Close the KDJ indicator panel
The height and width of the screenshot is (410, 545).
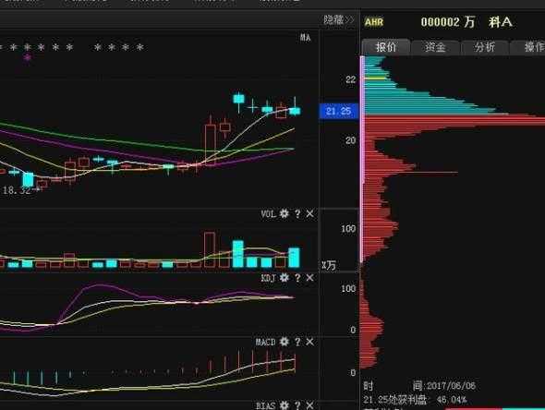309,278
